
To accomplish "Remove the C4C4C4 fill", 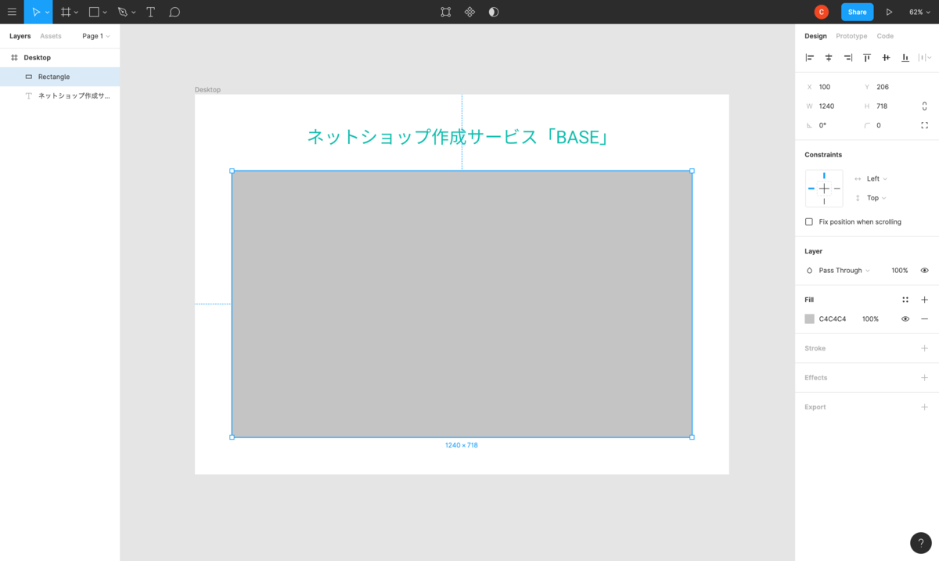I will (924, 319).
